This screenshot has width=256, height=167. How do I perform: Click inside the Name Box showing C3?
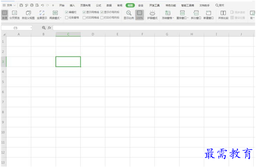pos(16,28)
